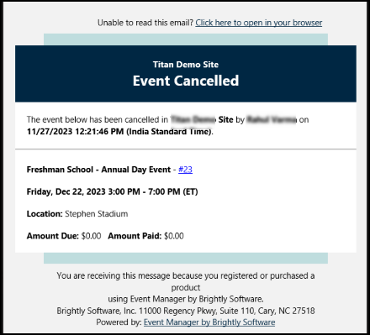Open the email in your browser link
This screenshot has height=335, width=370.
(x=258, y=23)
